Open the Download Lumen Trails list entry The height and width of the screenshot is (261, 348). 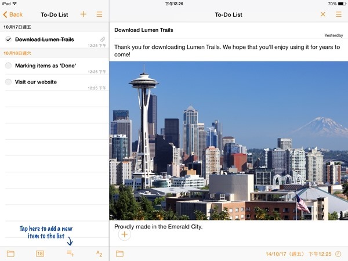pyautogui.click(x=55, y=40)
